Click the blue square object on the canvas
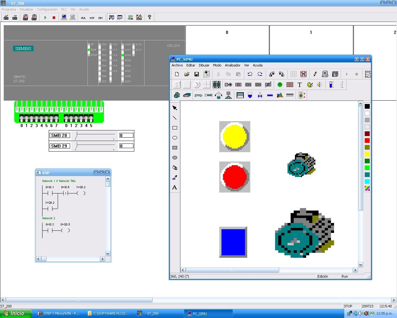This screenshot has height=318, width=397. [x=233, y=242]
